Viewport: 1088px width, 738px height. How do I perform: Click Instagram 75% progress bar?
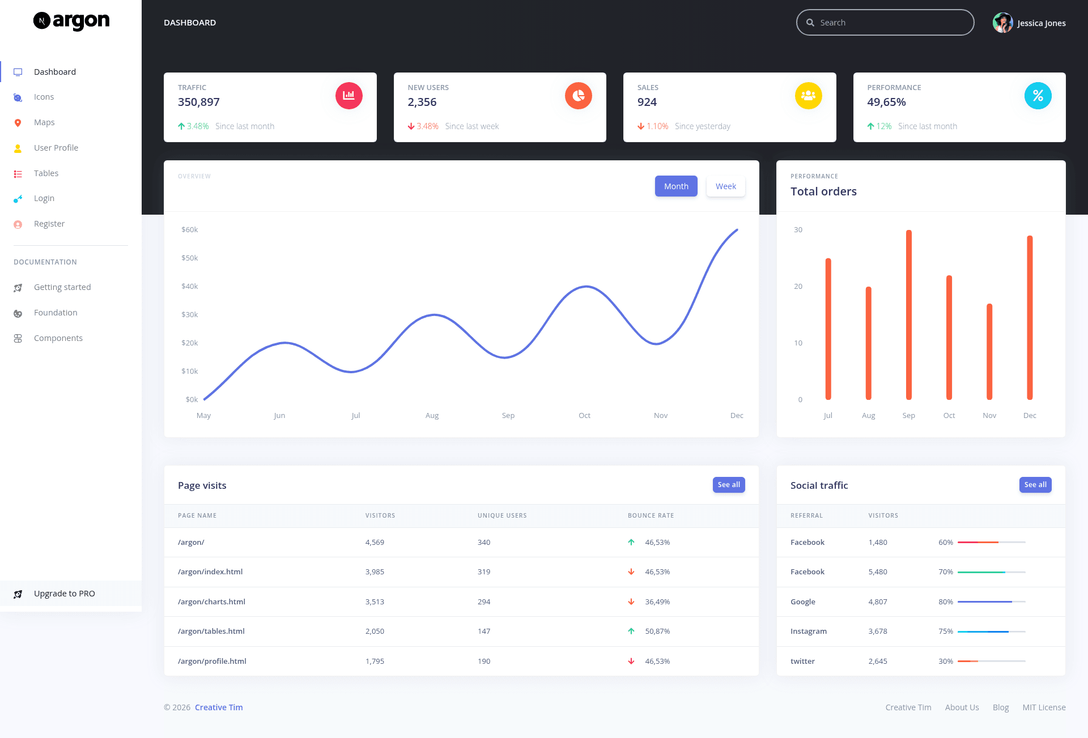coord(992,632)
